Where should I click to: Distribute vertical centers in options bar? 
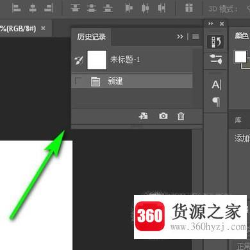92,8
